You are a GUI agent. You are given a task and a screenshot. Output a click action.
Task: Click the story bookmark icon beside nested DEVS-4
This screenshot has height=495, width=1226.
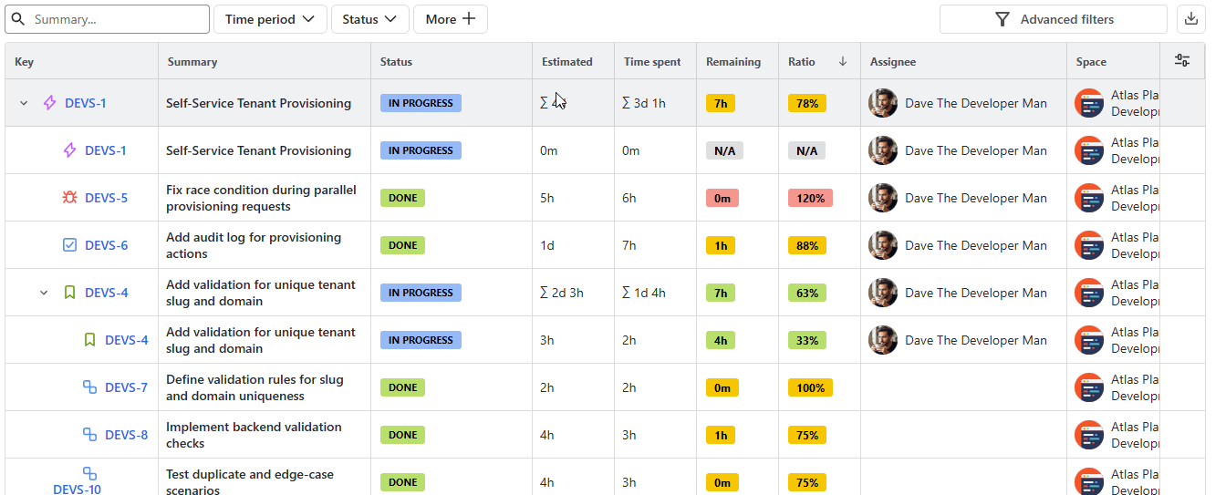(89, 340)
